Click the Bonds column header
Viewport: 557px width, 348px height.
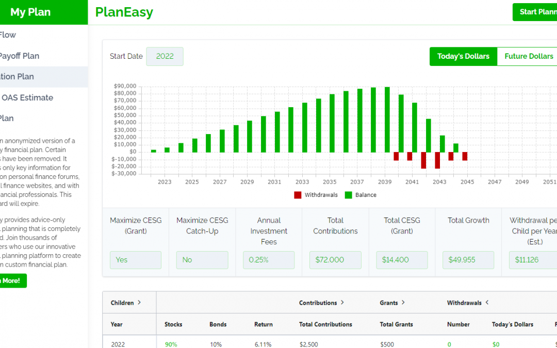[x=218, y=324]
